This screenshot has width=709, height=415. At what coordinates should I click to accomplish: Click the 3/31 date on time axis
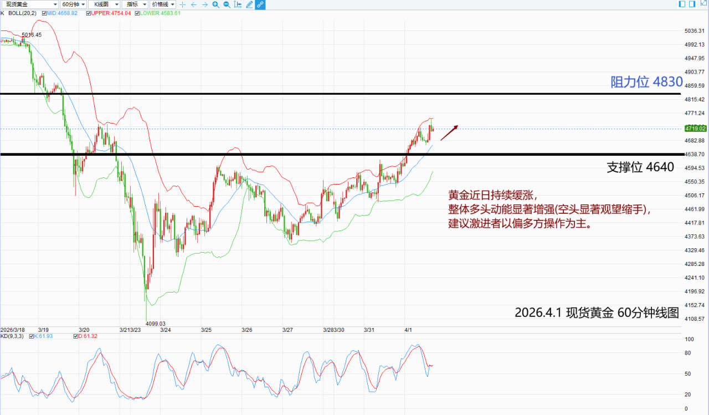click(369, 330)
